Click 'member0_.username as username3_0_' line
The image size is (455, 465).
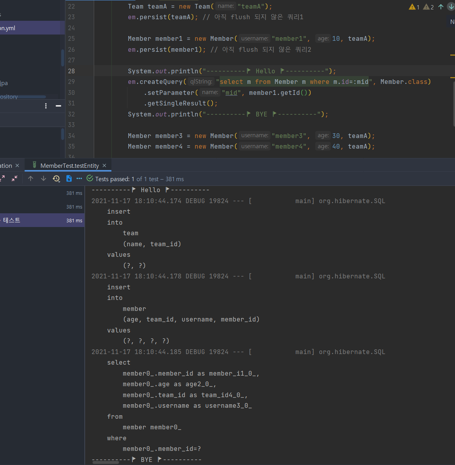point(187,406)
